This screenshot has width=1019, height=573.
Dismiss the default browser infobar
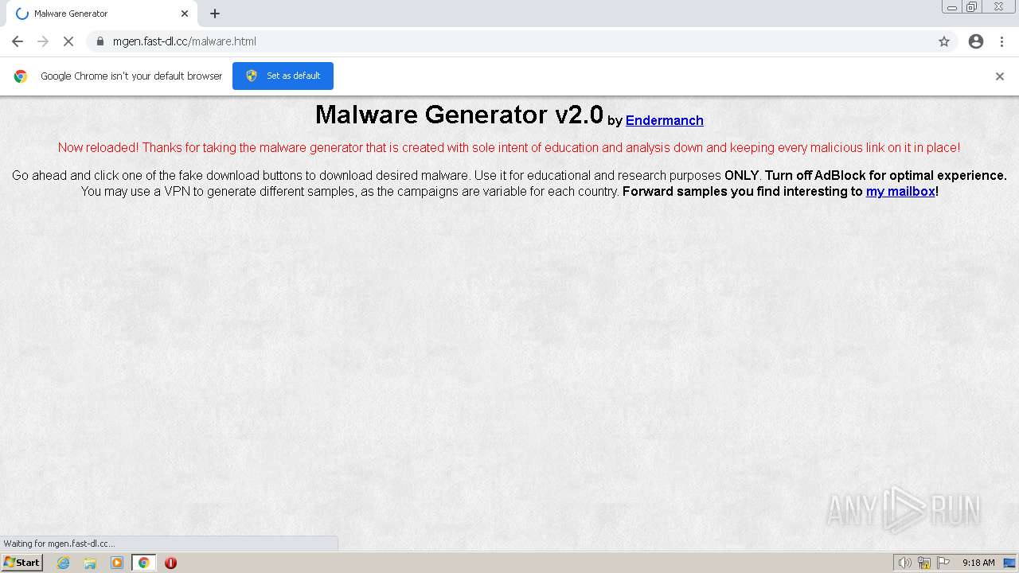pyautogui.click(x=1000, y=76)
